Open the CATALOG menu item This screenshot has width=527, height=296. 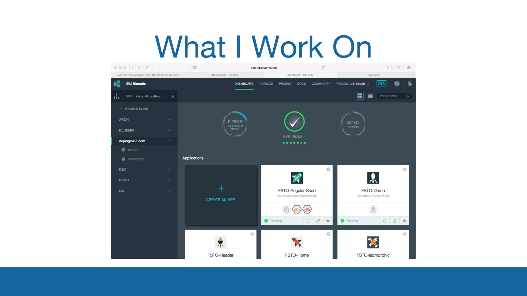tap(266, 84)
